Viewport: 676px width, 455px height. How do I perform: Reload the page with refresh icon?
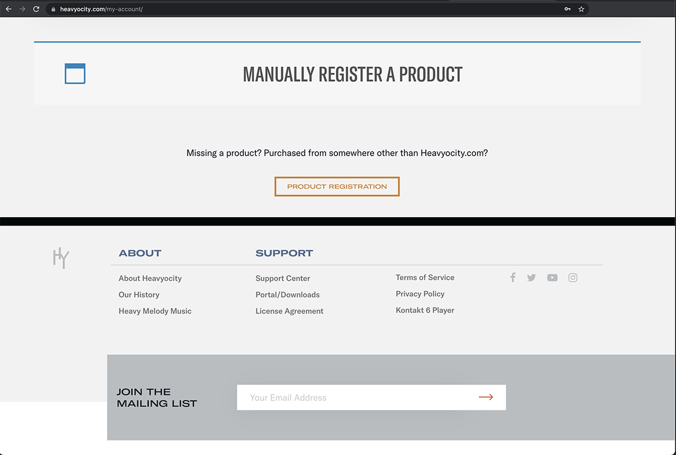pos(37,9)
